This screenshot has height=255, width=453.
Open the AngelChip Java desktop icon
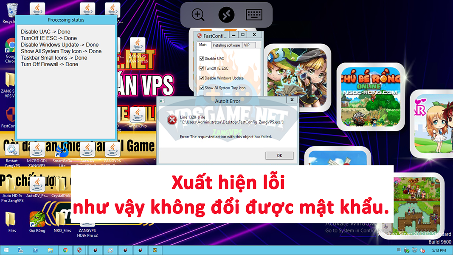[x=136, y=116]
